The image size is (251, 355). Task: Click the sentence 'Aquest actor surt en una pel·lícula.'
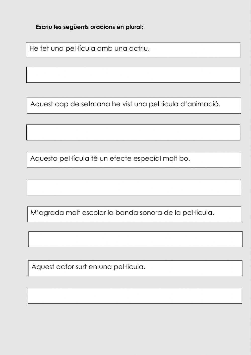(x=88, y=267)
